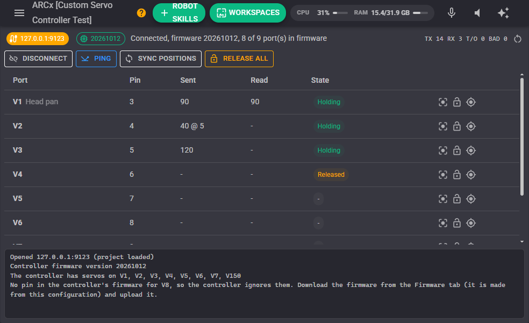Center the V1 Head pan servo
The width and height of the screenshot is (529, 323).
tap(443, 102)
